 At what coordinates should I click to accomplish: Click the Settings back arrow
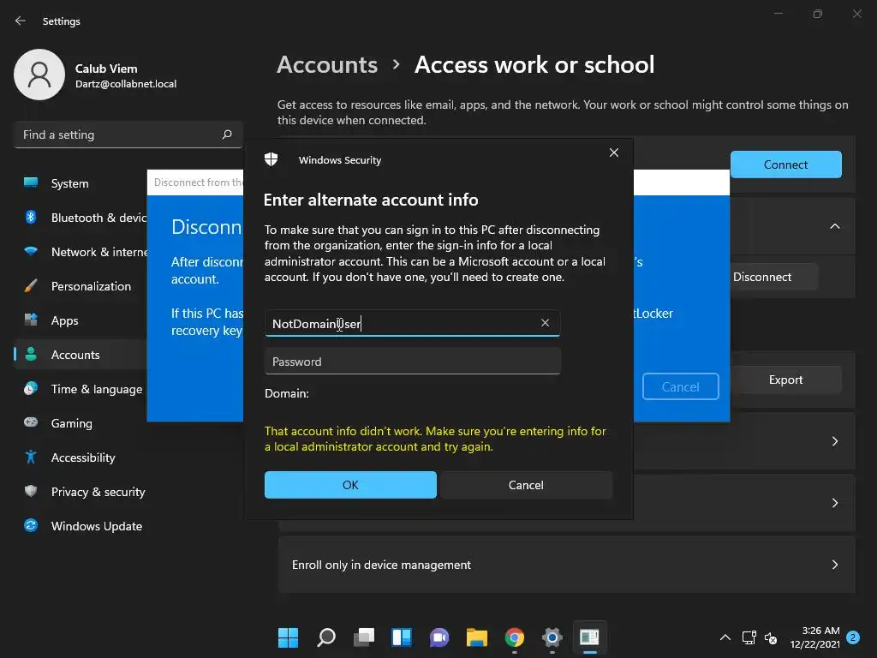coord(21,21)
